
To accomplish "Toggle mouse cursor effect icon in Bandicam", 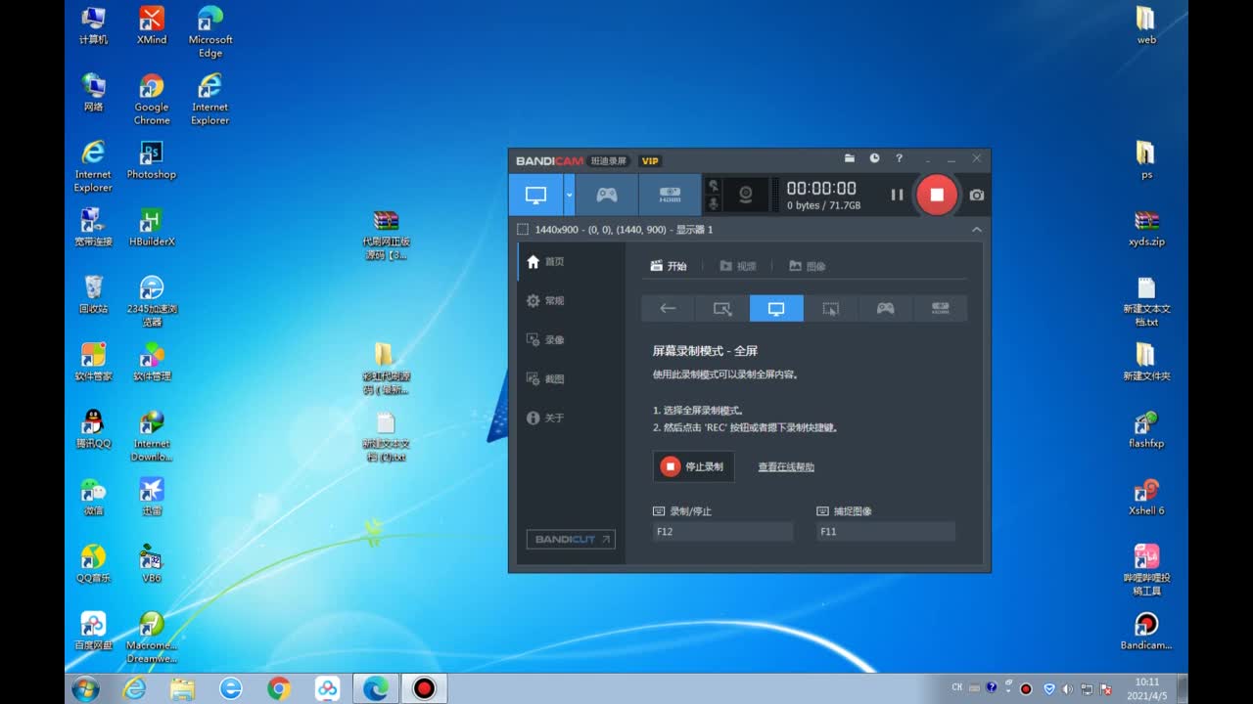I will (714, 186).
